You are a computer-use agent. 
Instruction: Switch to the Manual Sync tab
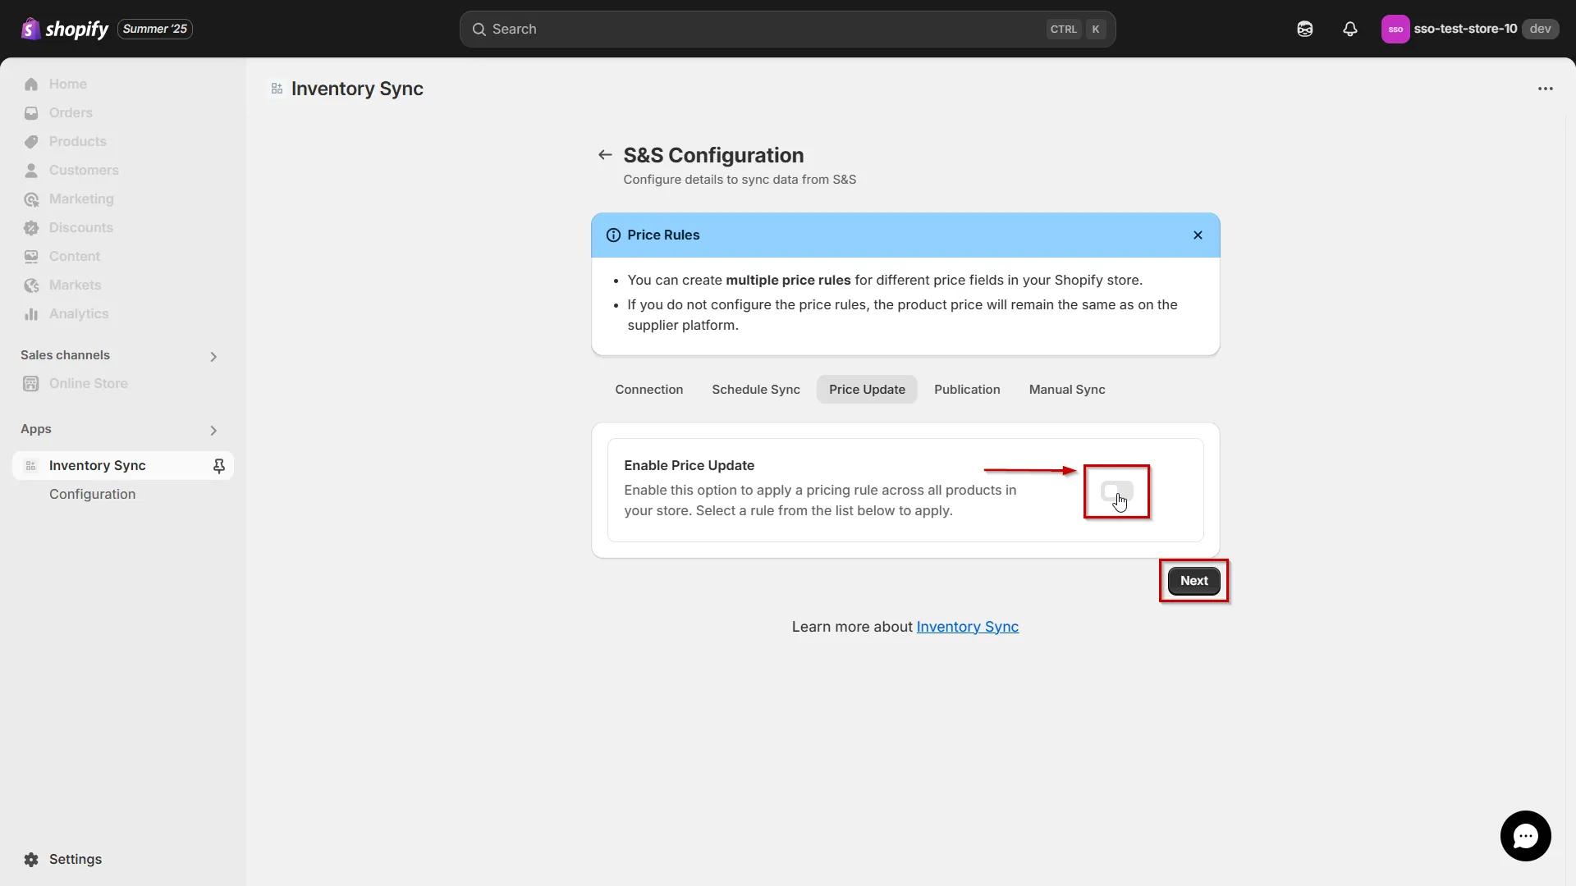pyautogui.click(x=1067, y=390)
